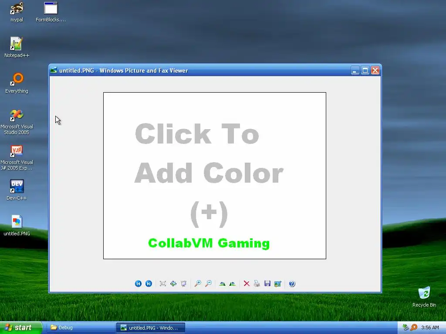This screenshot has width=446, height=334.
Task: Maximize the Picture and Fax Viewer
Action: pyautogui.click(x=365, y=70)
